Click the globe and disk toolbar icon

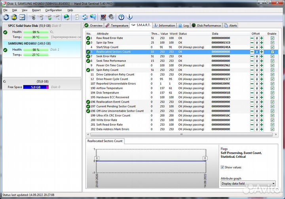pos(66,17)
